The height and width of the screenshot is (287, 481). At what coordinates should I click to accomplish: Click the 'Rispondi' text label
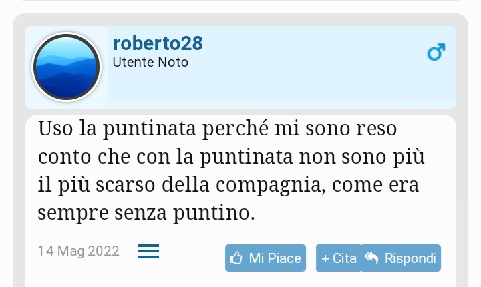click(410, 258)
